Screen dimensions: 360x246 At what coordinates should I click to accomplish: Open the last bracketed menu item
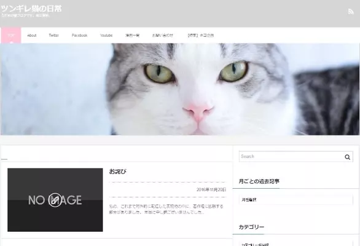click(201, 36)
